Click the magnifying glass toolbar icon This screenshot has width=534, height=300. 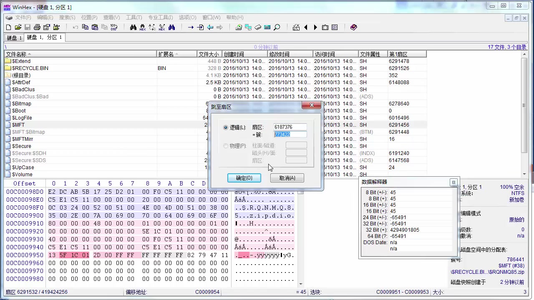click(x=277, y=27)
